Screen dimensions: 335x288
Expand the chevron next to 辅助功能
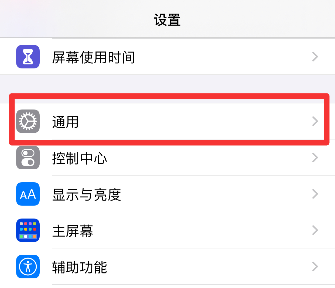click(x=315, y=266)
